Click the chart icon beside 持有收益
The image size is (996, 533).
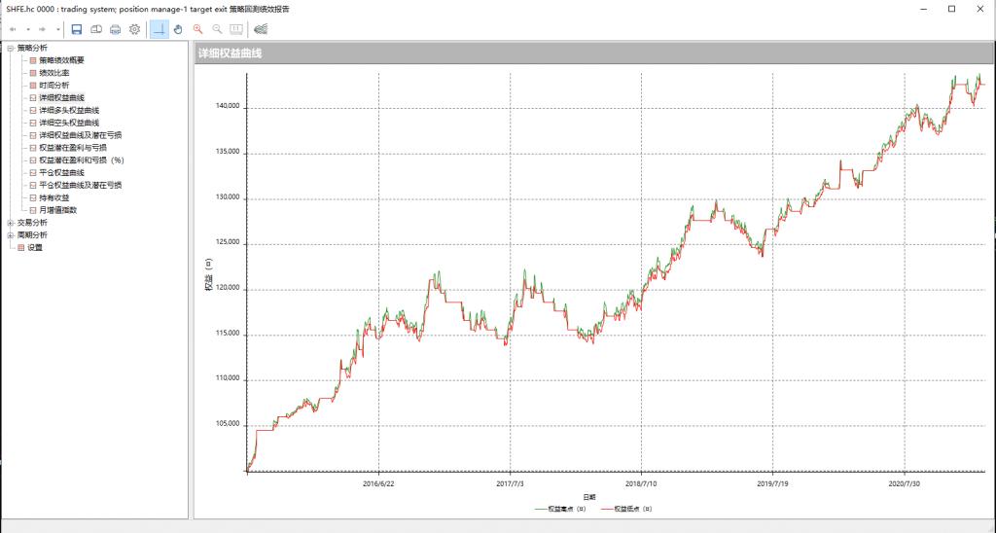point(33,197)
